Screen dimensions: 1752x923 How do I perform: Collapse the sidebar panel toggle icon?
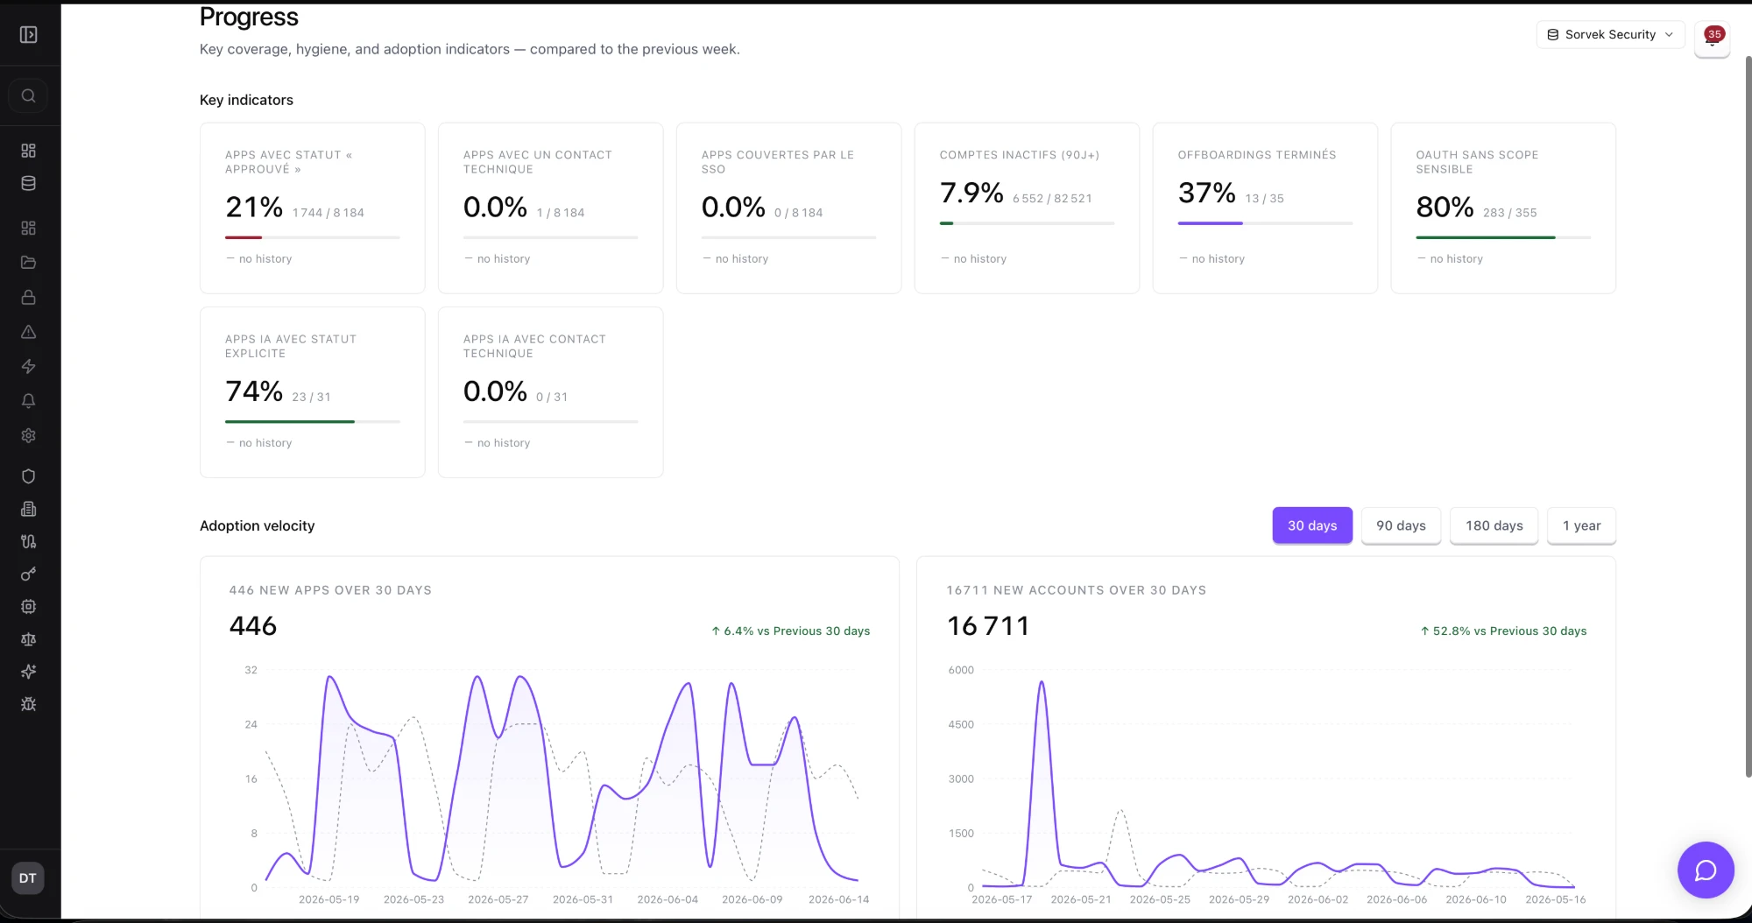(28, 34)
